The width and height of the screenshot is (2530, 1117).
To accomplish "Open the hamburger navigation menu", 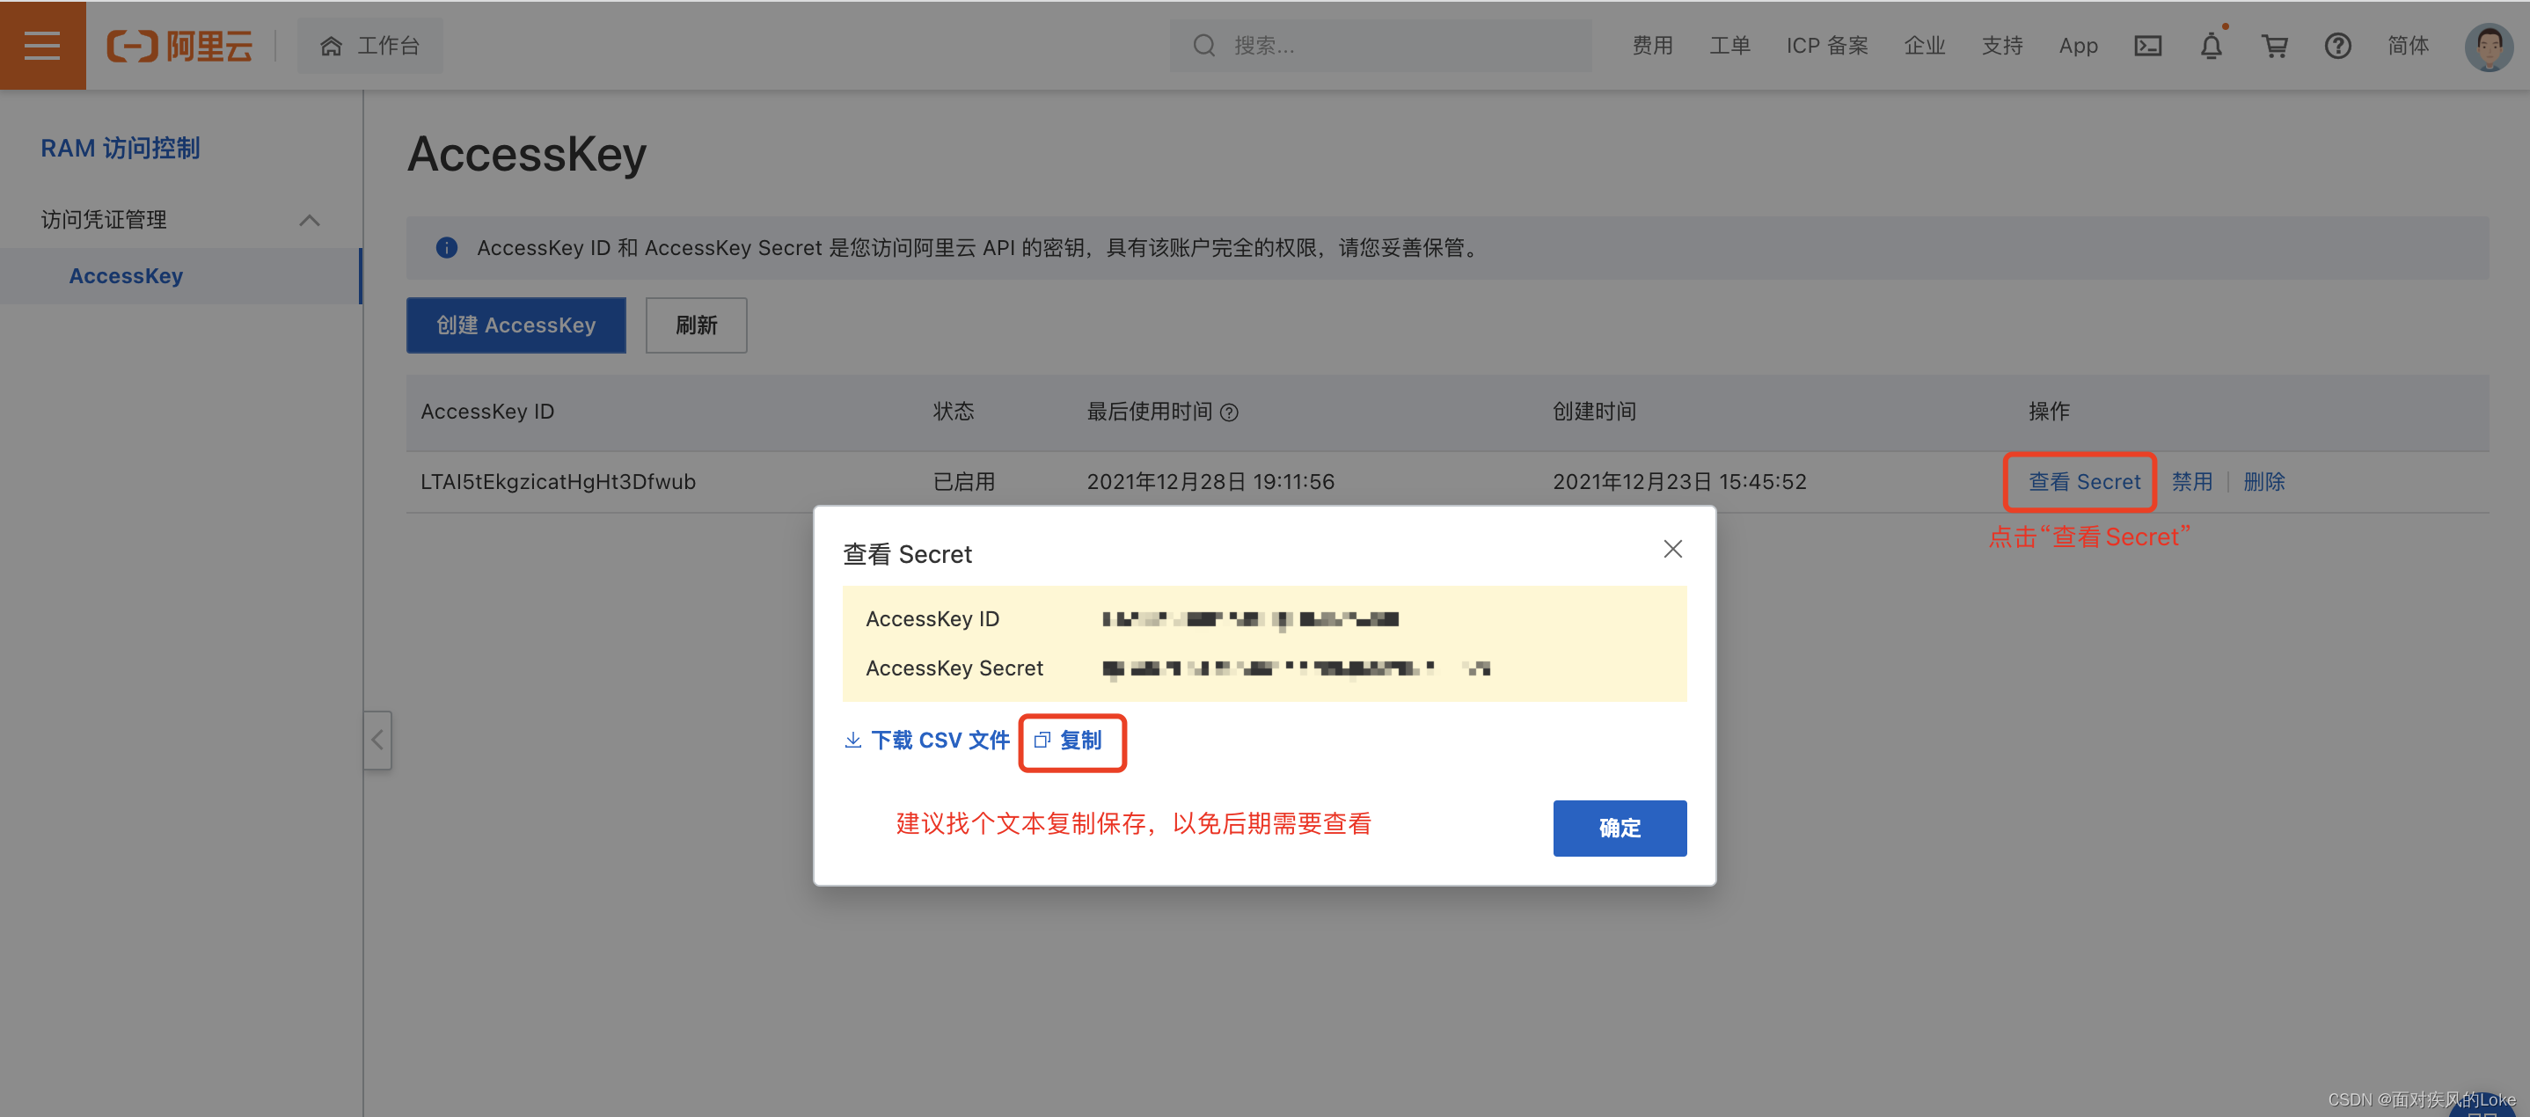I will (x=42, y=45).
